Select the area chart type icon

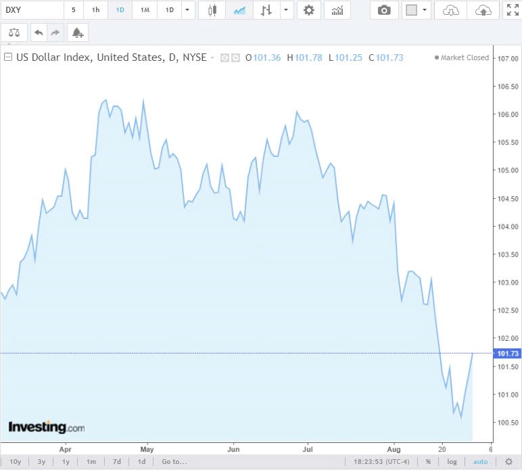click(239, 10)
